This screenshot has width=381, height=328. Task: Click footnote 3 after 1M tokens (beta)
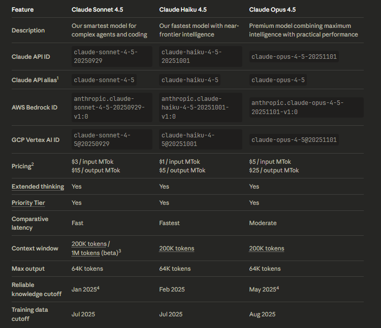click(x=119, y=250)
